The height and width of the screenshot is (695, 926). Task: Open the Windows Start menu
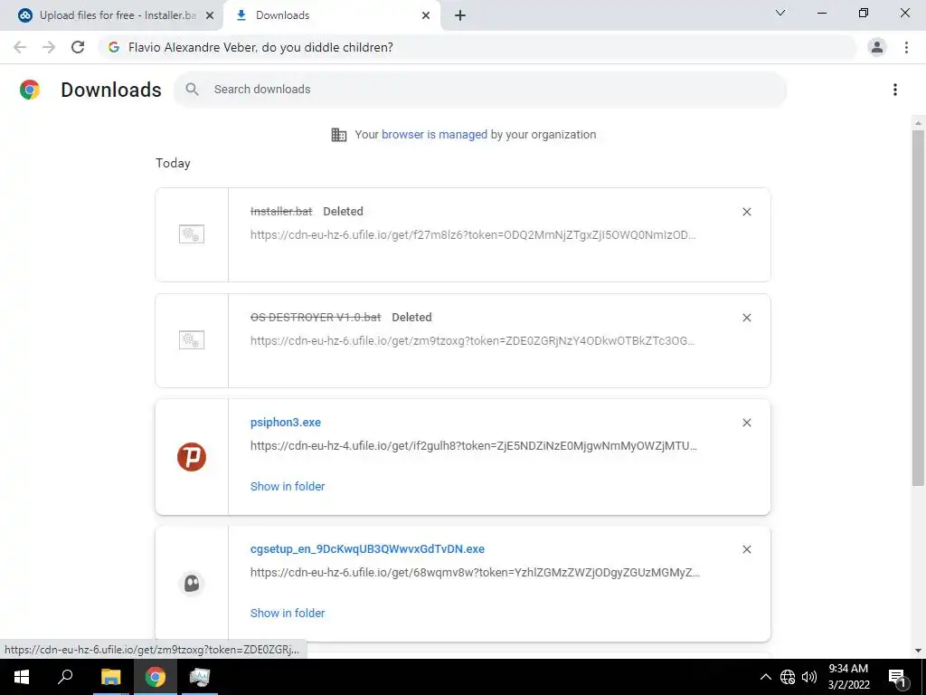tap(22, 677)
